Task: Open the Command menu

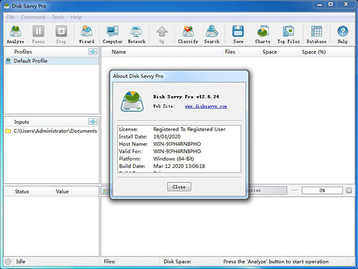Action: pyautogui.click(x=33, y=17)
